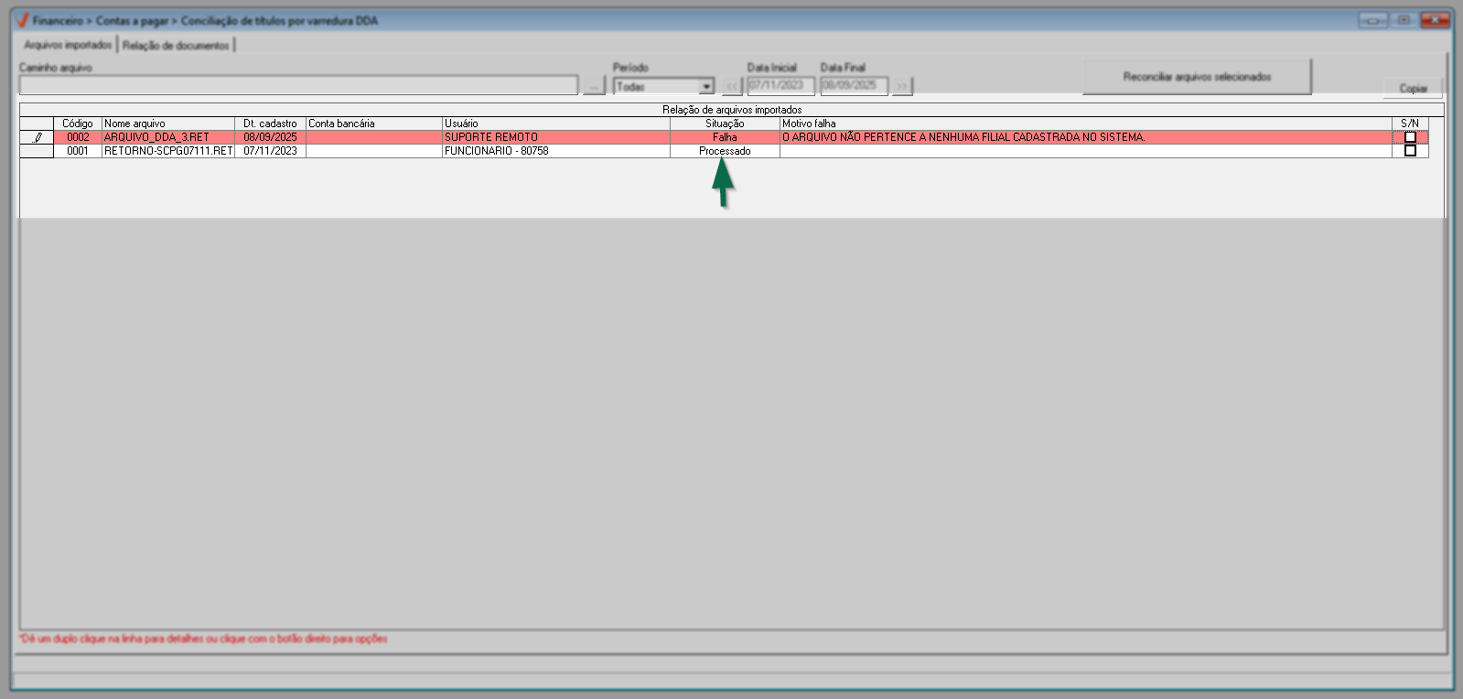Click the Data Final date field
Screen dimensions: 1463x699
pyautogui.click(x=854, y=85)
